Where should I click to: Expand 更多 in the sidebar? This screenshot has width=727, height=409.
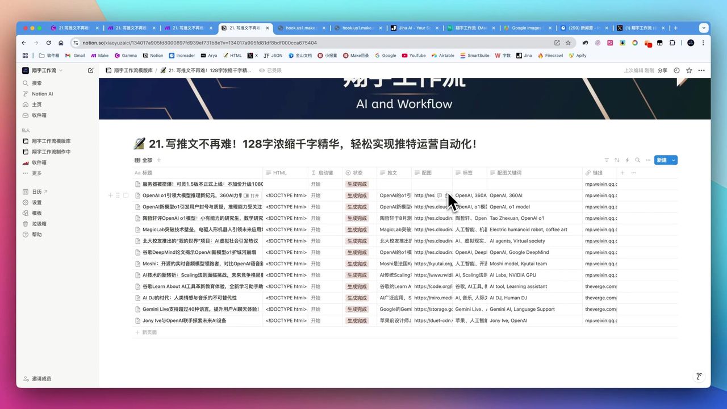[x=35, y=173]
